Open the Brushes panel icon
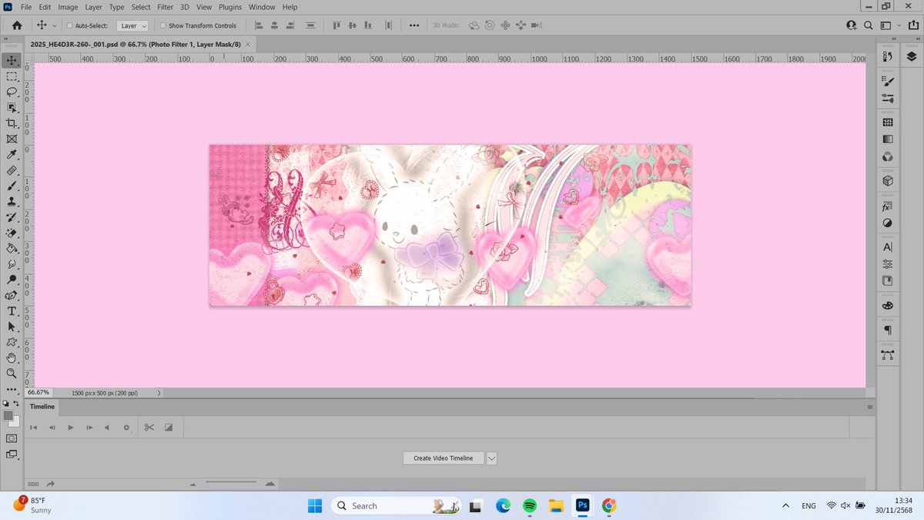This screenshot has width=924, height=520. [x=887, y=81]
